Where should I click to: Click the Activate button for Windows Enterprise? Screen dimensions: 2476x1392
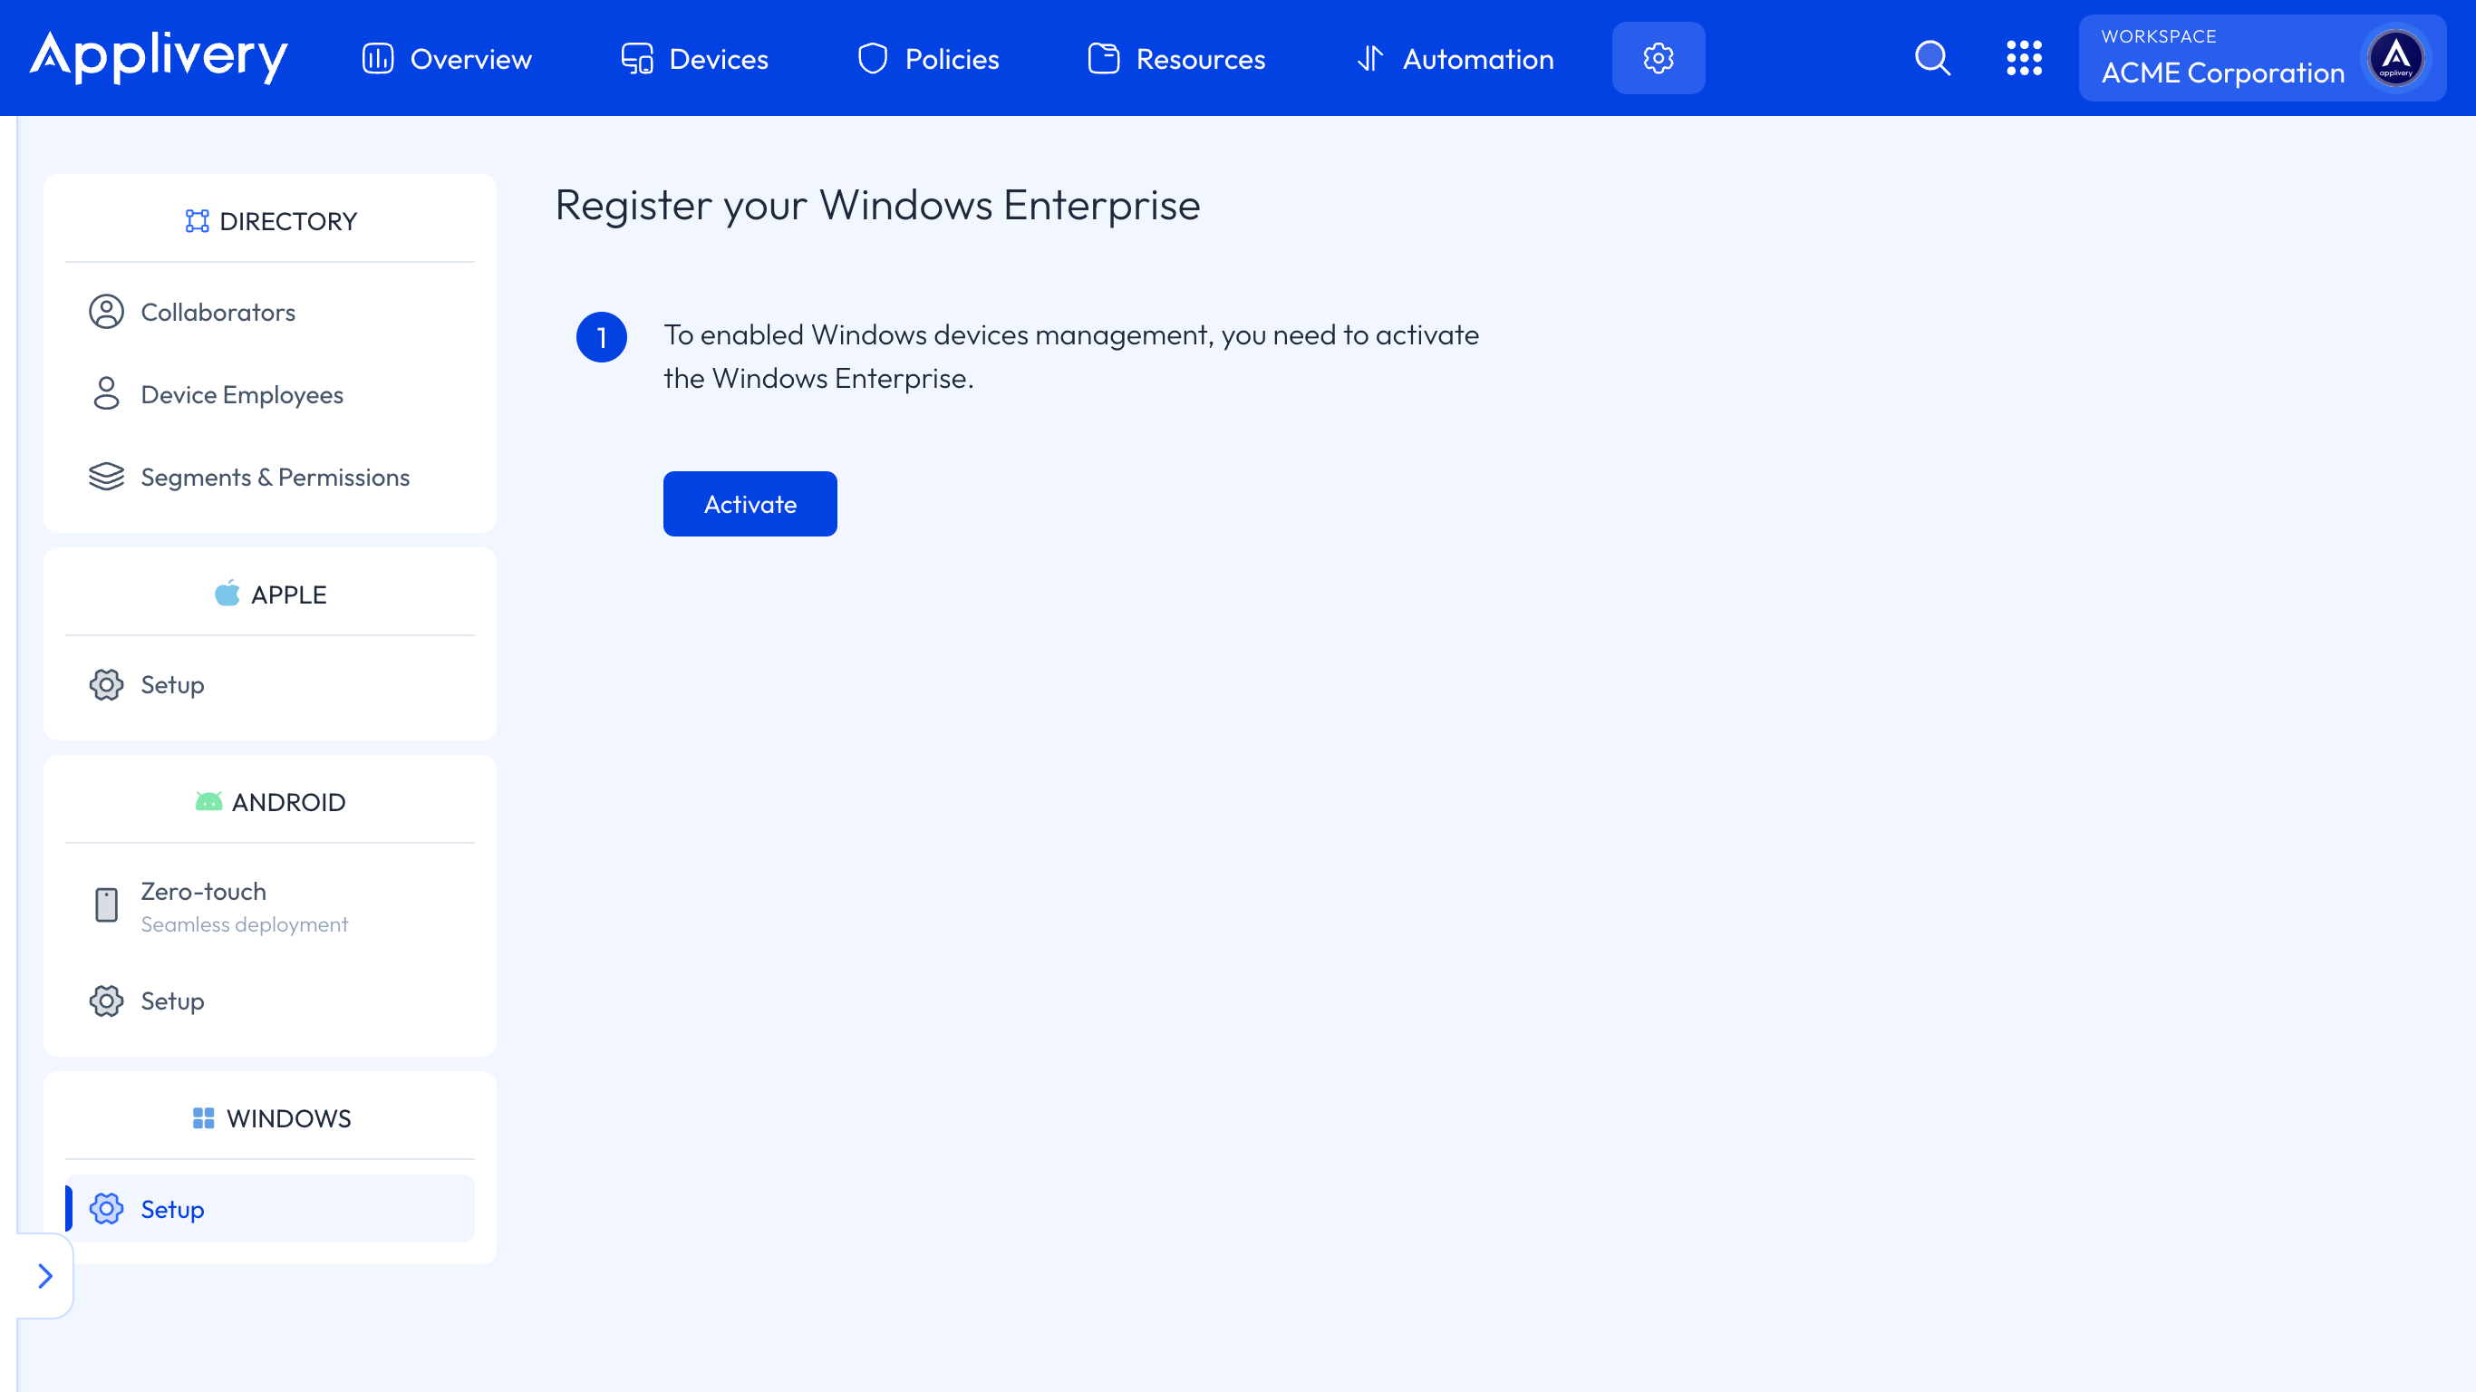749,504
